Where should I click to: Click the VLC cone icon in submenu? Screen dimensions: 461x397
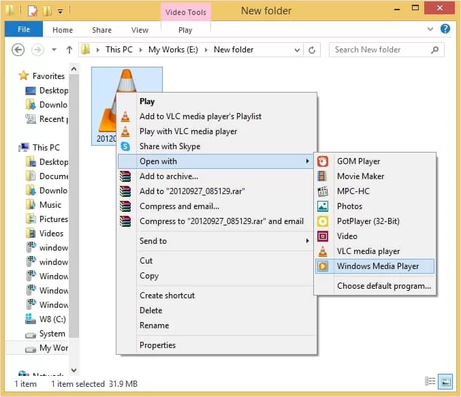pyautogui.click(x=323, y=251)
